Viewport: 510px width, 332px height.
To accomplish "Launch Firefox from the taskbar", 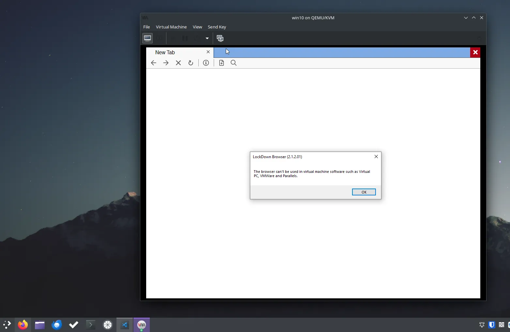I will click(x=23, y=324).
